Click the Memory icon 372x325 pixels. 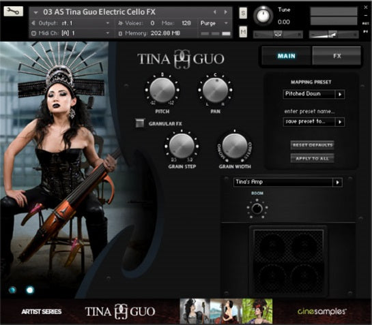pyautogui.click(x=120, y=33)
